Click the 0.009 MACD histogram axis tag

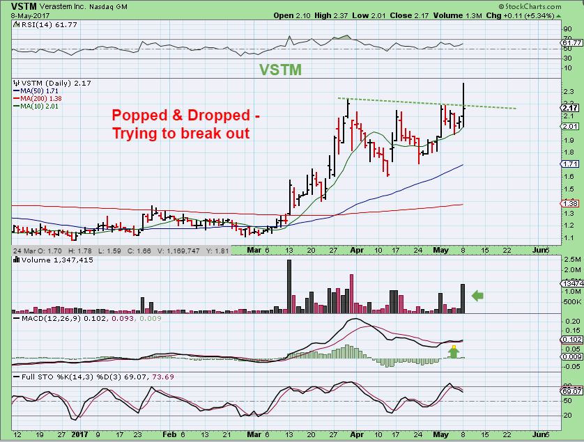pos(571,357)
